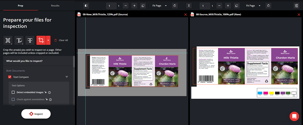Click PDF icon of 08-New_MilkThistle file

tap(79, 14)
